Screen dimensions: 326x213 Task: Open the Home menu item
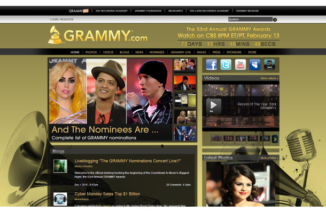pos(75,52)
